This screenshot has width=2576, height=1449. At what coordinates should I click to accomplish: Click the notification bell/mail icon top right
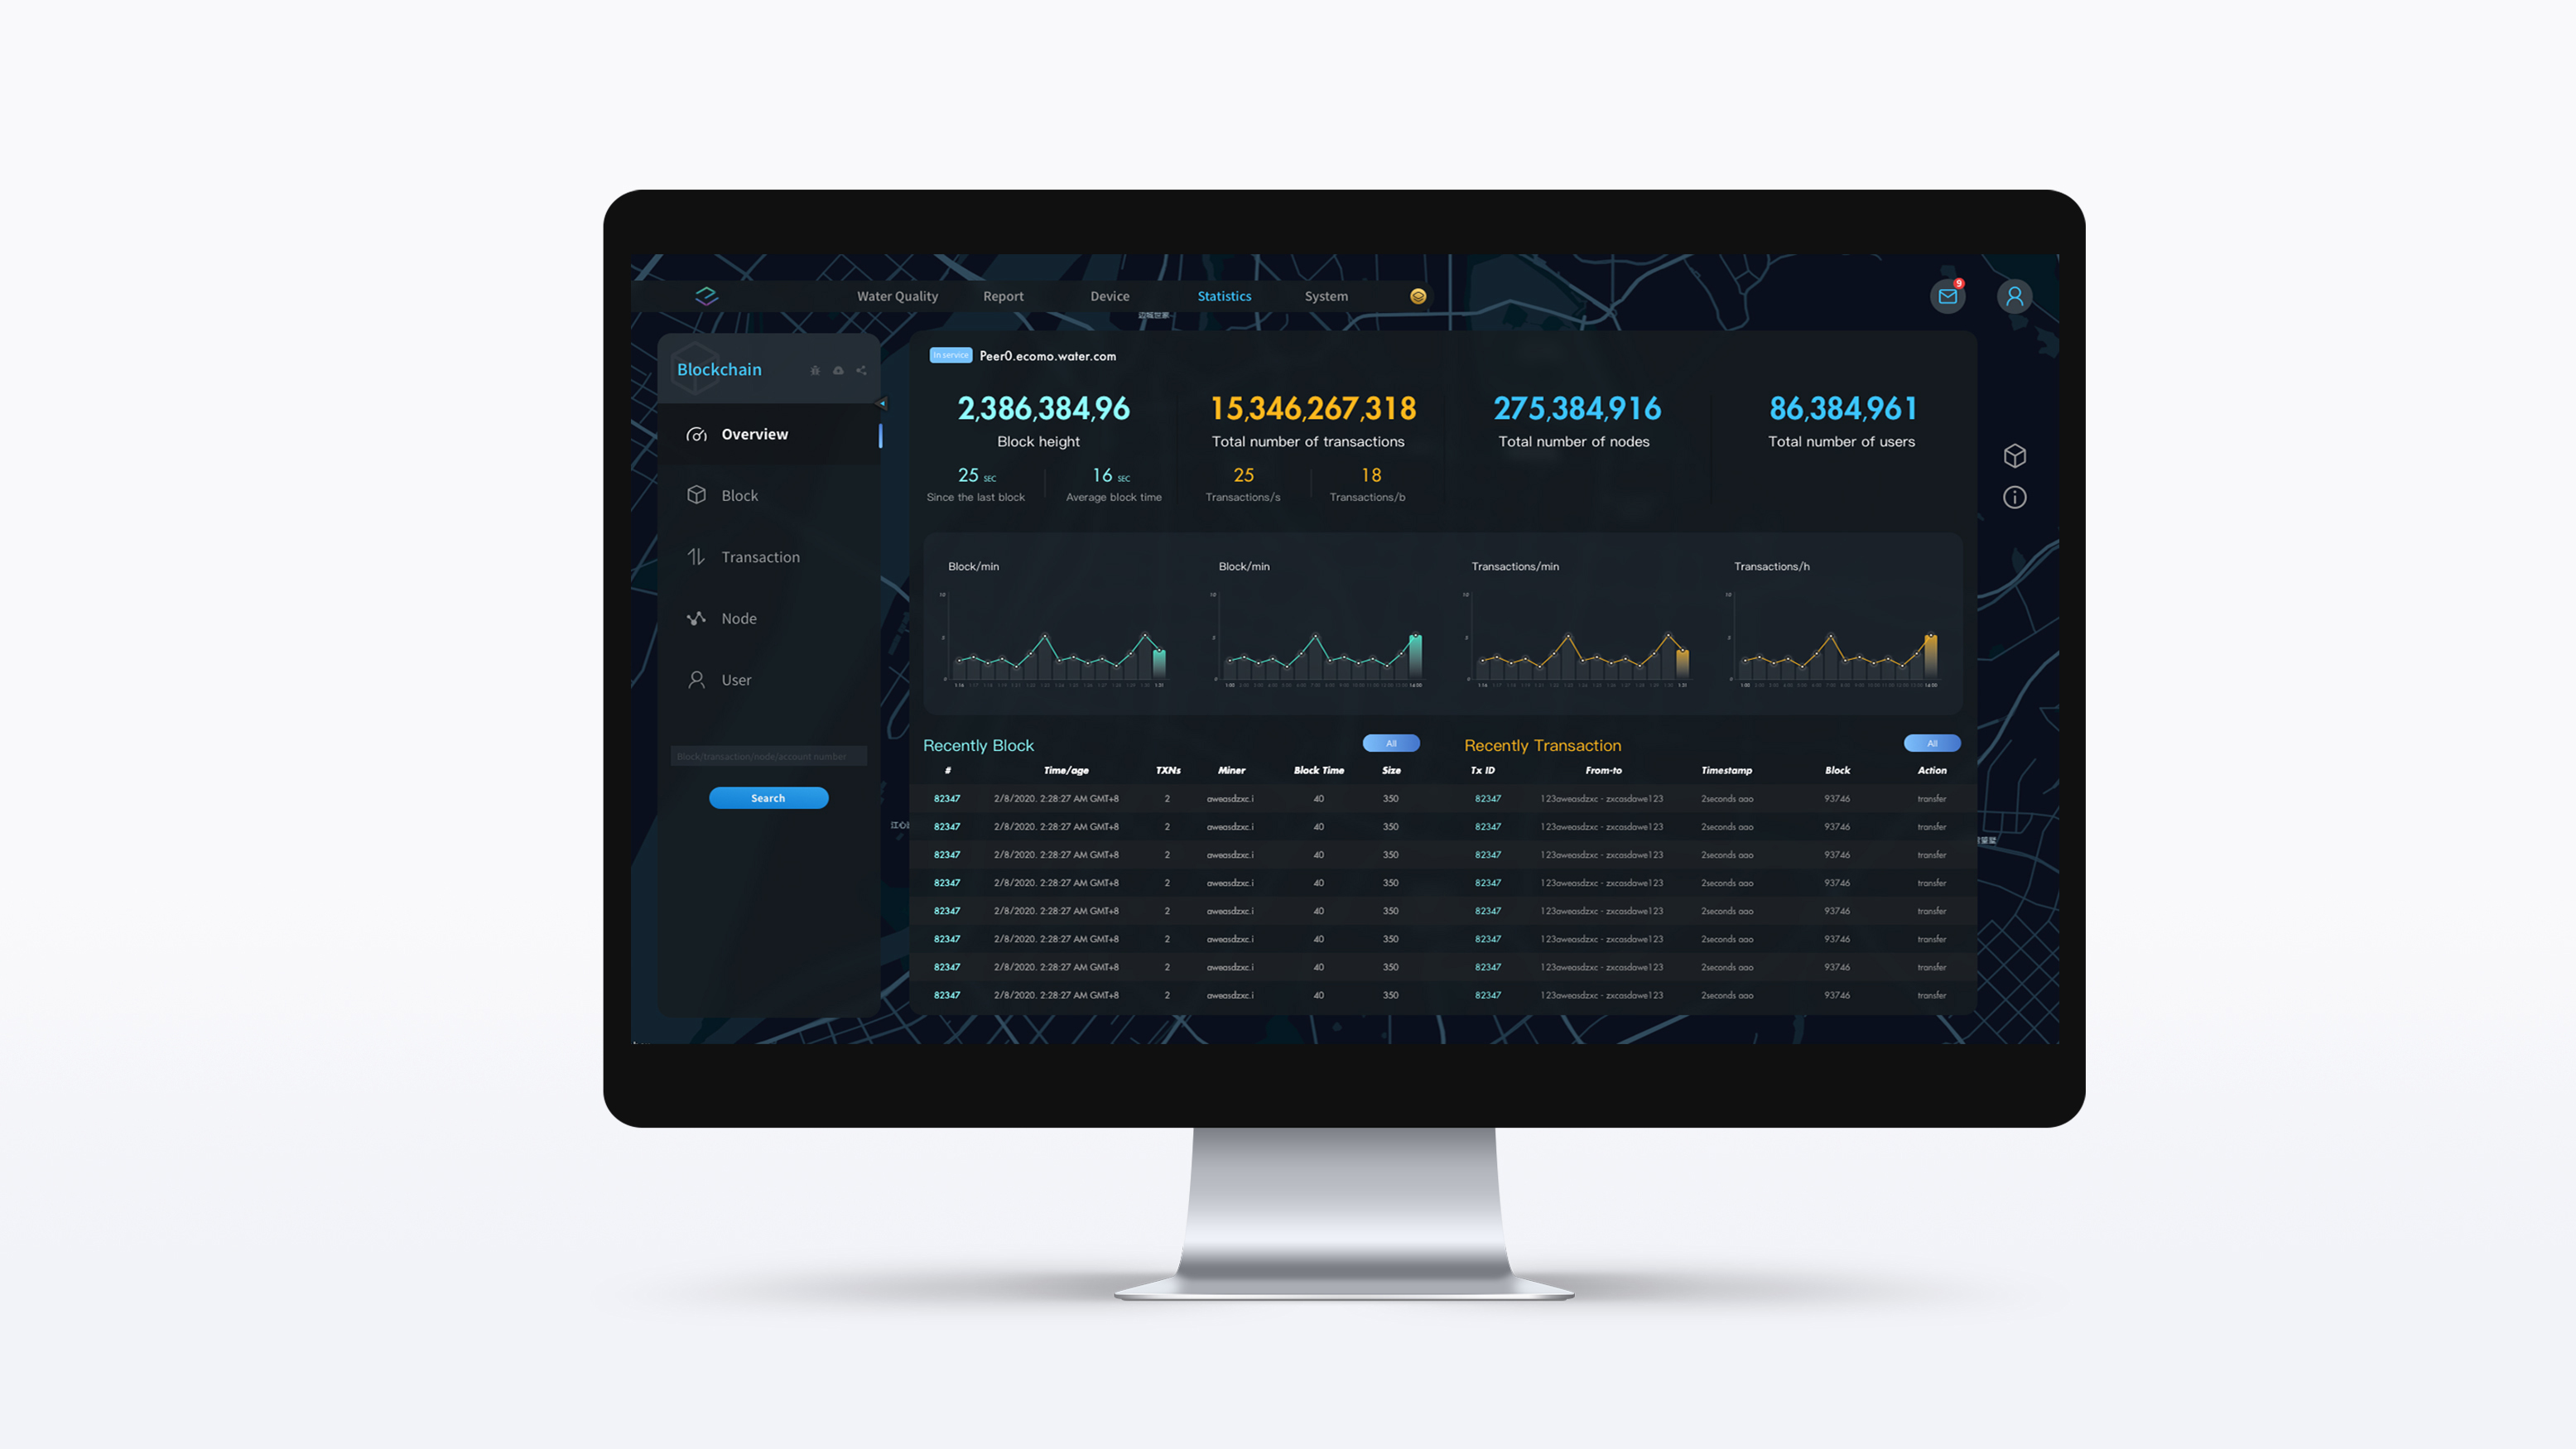1948,296
